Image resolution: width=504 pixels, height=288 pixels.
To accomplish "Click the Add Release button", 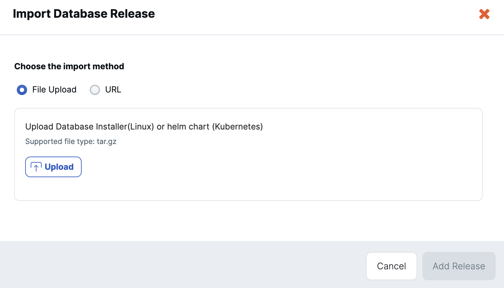I will pos(459,266).
